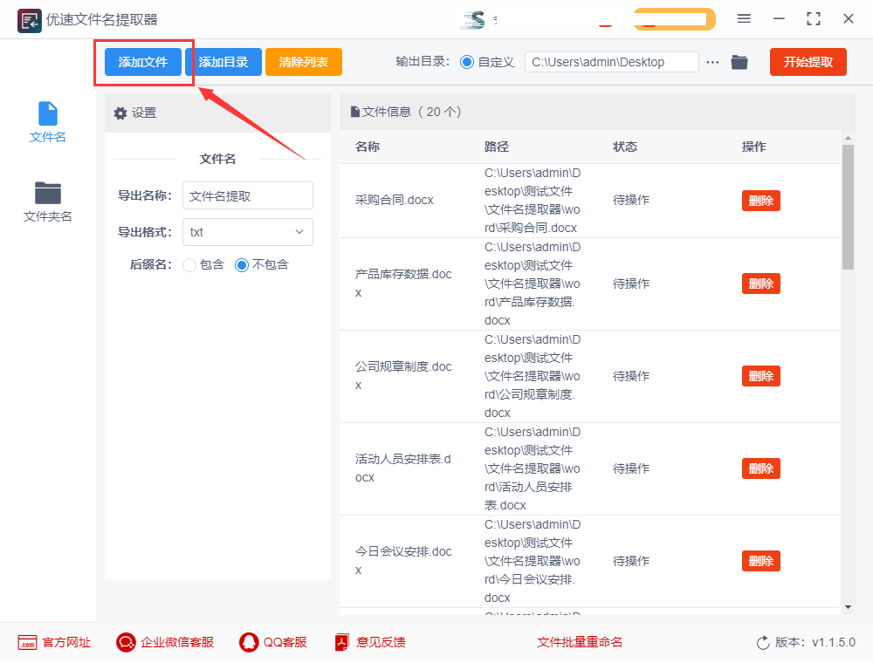Select the 公司规章制度.docx file name
873x663 pixels.
(403, 375)
